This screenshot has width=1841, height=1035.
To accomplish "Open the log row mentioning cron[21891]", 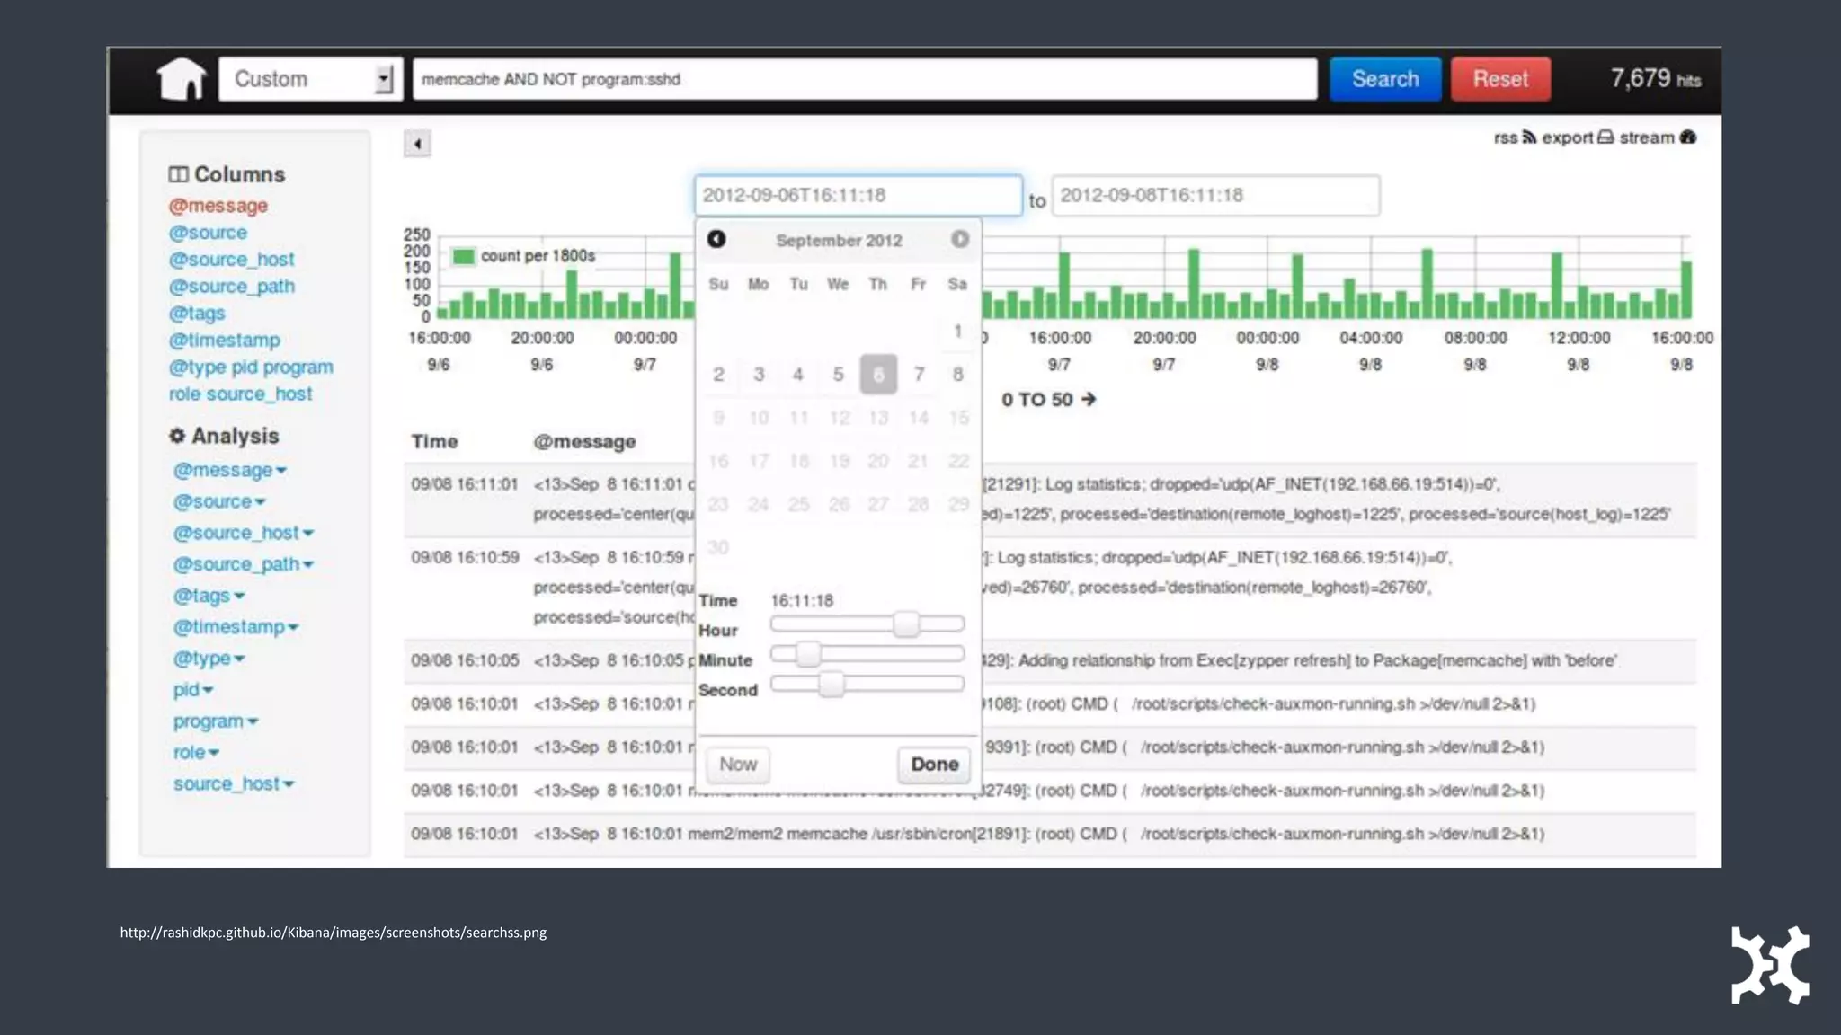I will 1050,834.
